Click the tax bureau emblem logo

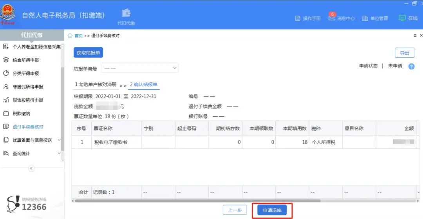coord(7,14)
